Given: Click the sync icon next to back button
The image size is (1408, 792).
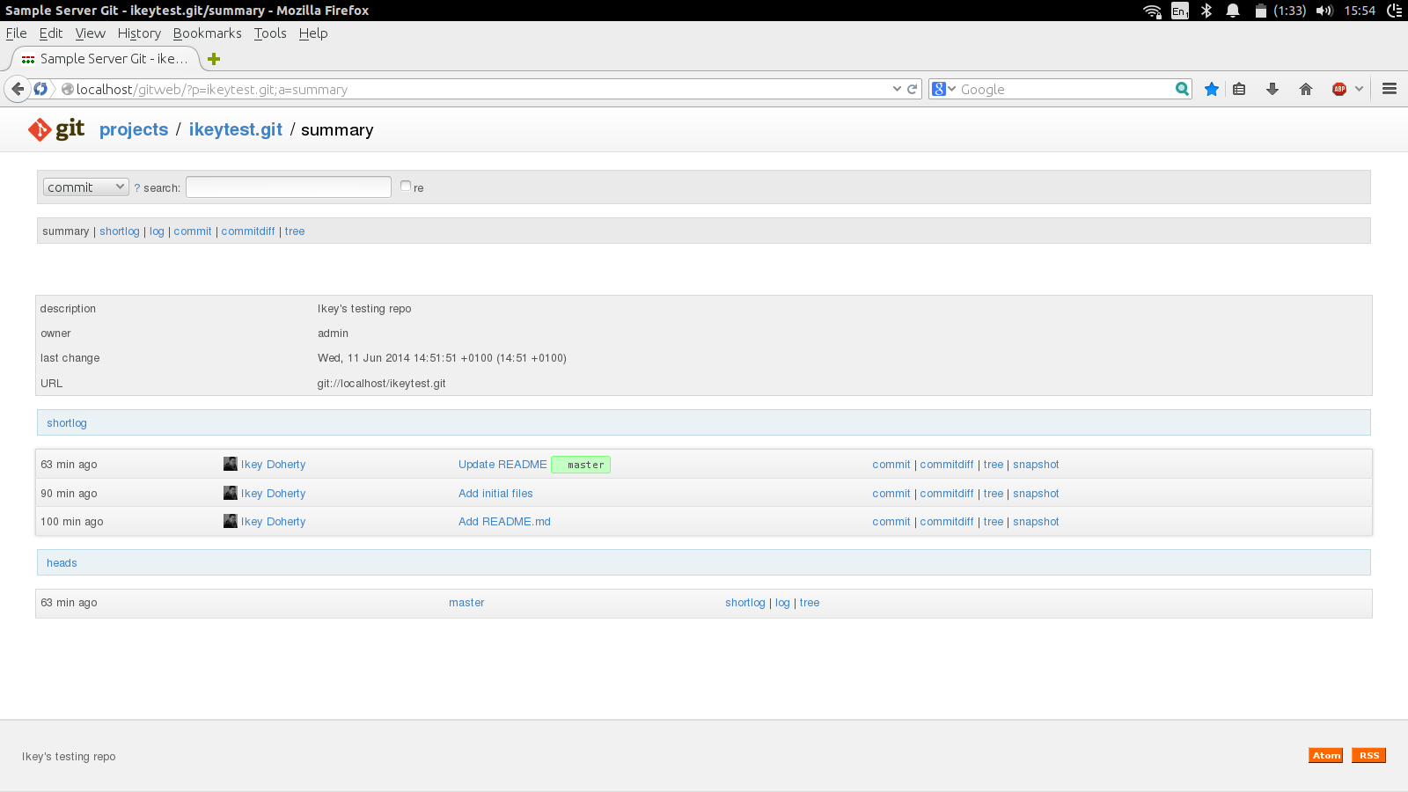Looking at the screenshot, I should [x=40, y=89].
